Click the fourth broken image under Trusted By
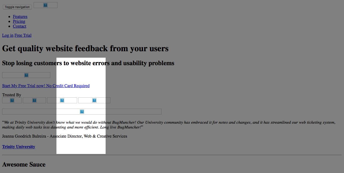Screen dimensions: 344x173 point(94,100)
